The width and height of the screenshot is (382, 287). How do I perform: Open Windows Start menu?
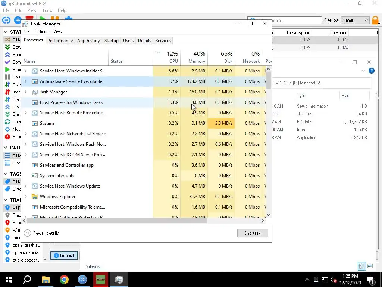(x=9, y=280)
